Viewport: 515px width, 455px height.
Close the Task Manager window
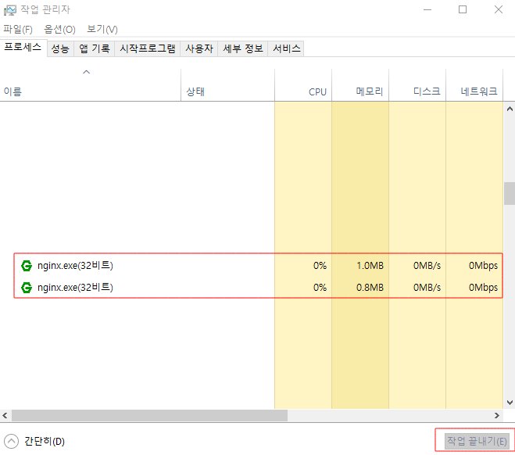click(499, 10)
